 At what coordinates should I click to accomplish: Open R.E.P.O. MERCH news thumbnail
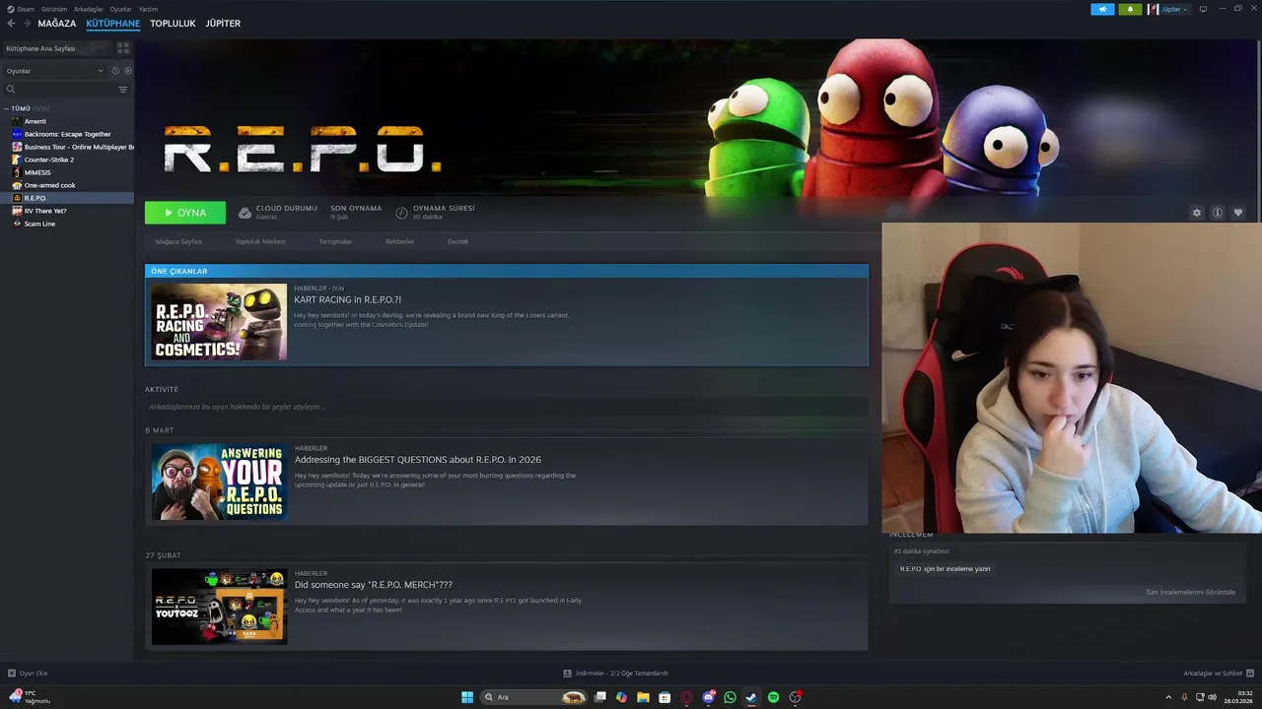(219, 607)
